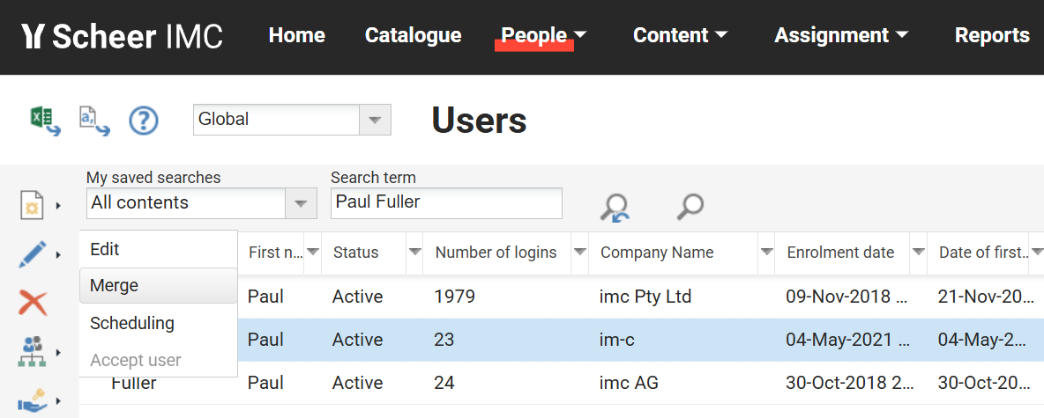Open the Reports navigation link
Viewport: 1044px width, 418px height.
coord(992,35)
